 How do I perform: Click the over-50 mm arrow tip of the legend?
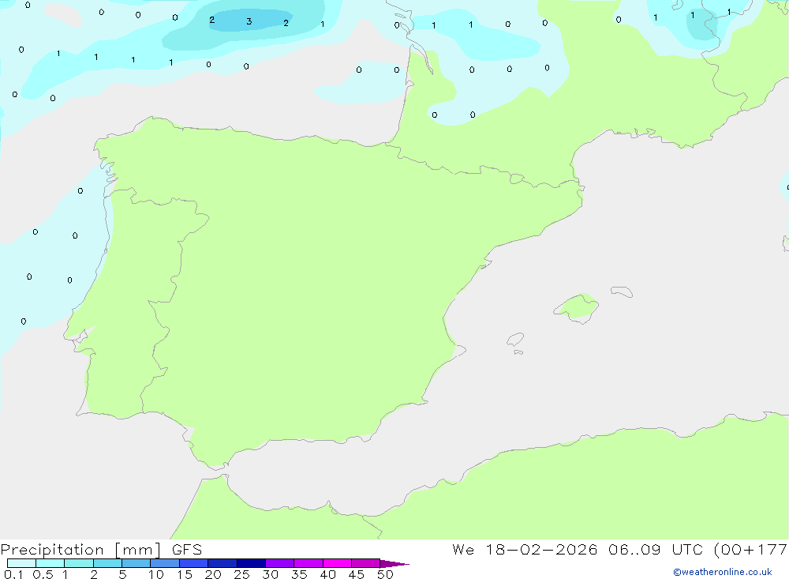point(394,564)
